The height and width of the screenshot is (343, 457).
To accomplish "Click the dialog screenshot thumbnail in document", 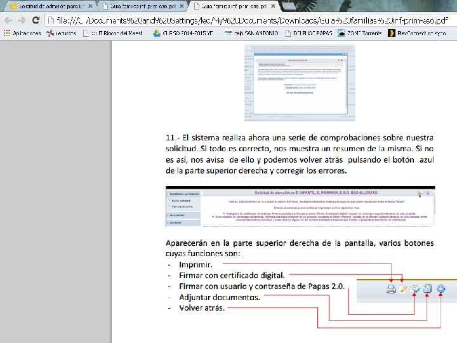I will pos(300,83).
